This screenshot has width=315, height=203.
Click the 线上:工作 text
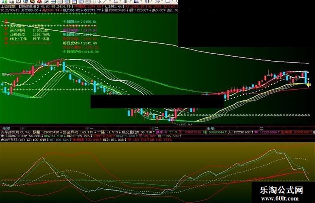point(18,39)
